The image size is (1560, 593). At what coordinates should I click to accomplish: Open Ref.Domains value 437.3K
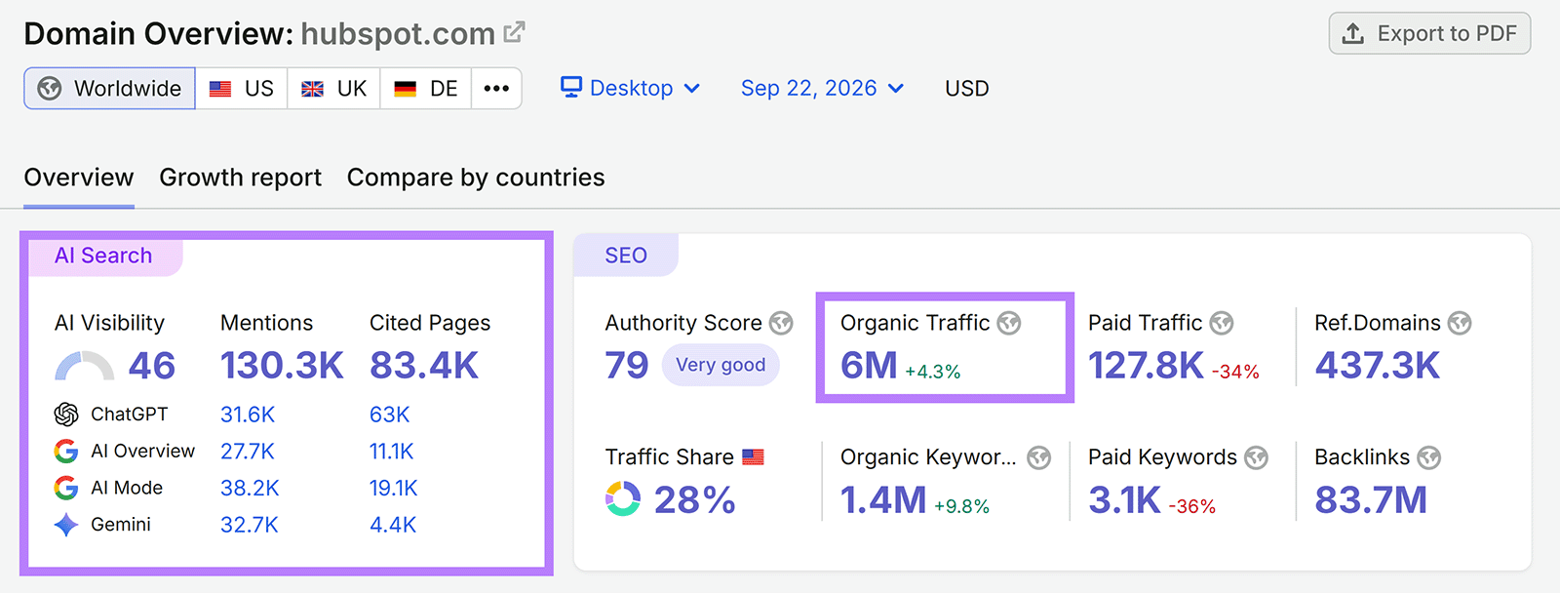click(x=1377, y=366)
